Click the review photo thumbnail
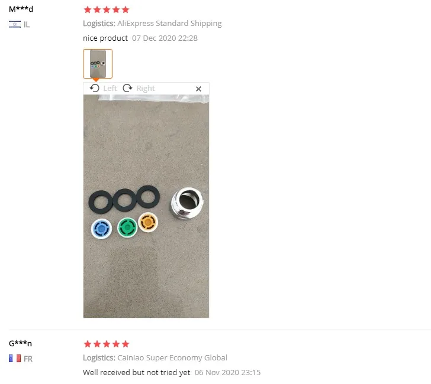 98,64
